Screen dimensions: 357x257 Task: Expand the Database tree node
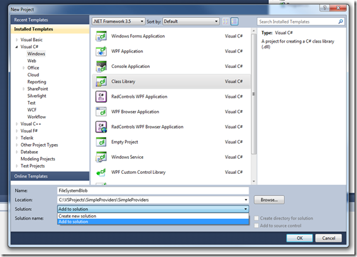pos(16,152)
